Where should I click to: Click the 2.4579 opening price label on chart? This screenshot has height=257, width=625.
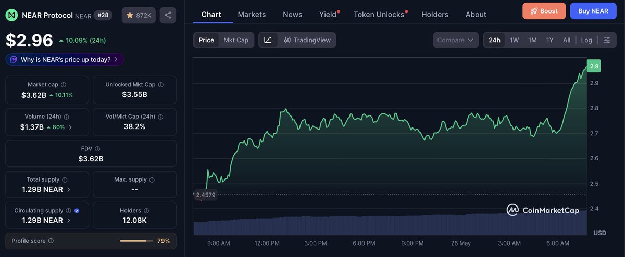tap(206, 195)
